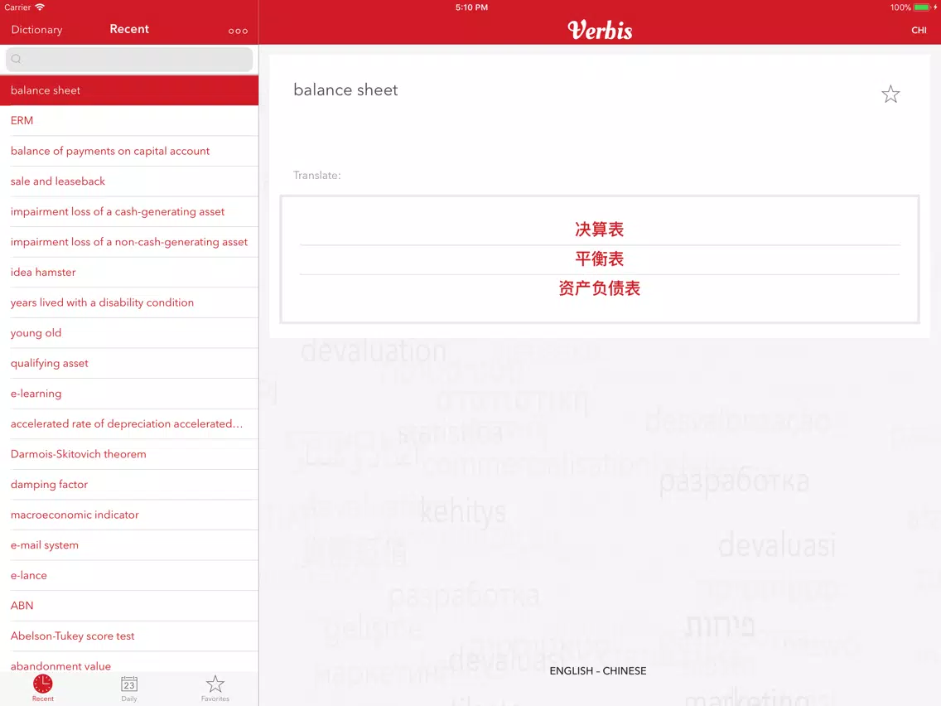The image size is (941, 706).
Task: Select young old entry
Action: pyautogui.click(x=129, y=332)
